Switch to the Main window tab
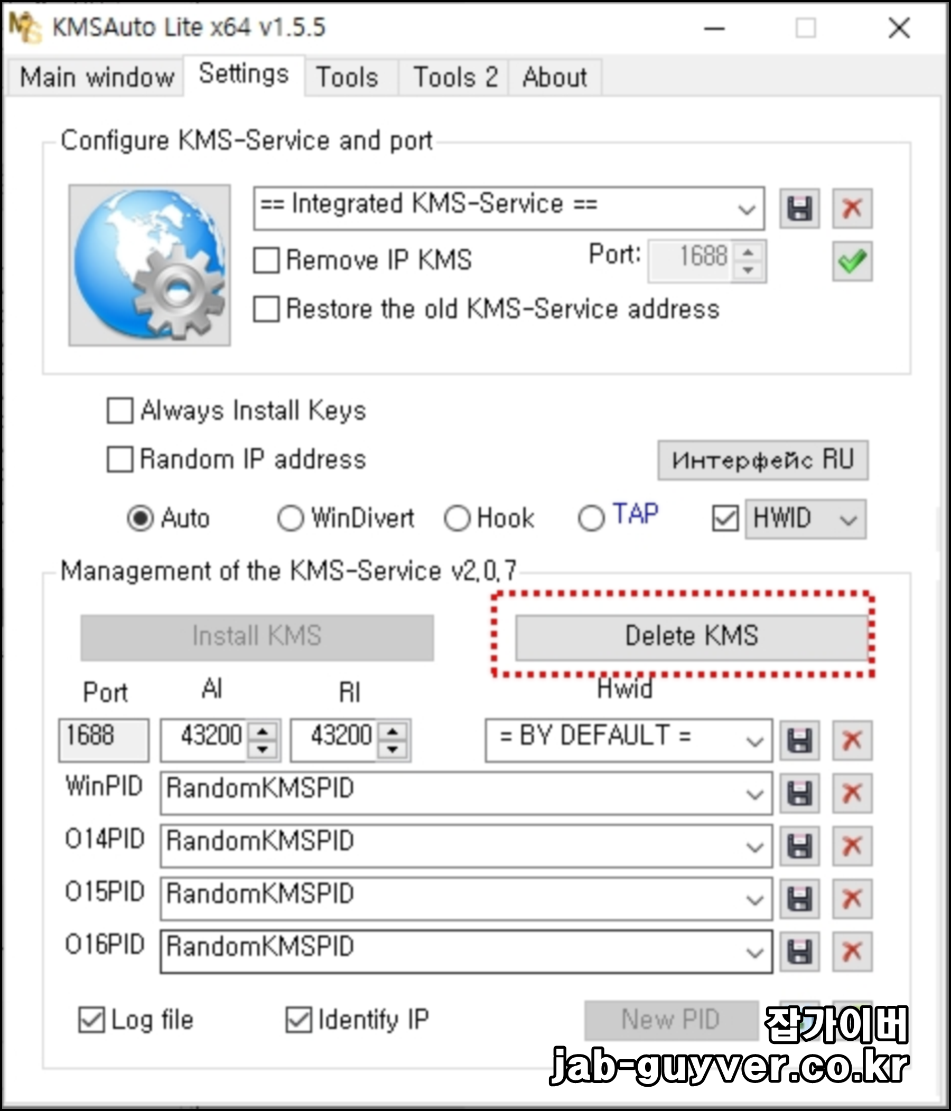Viewport: 951px width, 1111px height. pyautogui.click(x=97, y=77)
